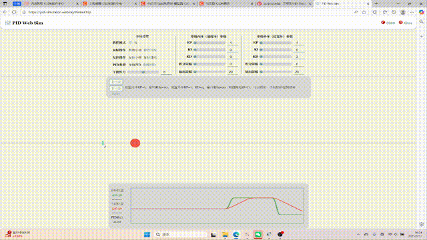Click the outer loop output limit value 20
The image size is (427, 240).
click(x=299, y=72)
